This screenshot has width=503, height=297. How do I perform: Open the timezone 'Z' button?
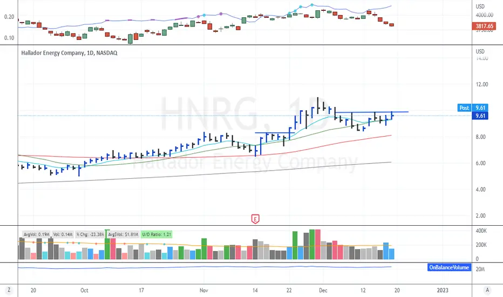pyautogui.click(x=9, y=290)
